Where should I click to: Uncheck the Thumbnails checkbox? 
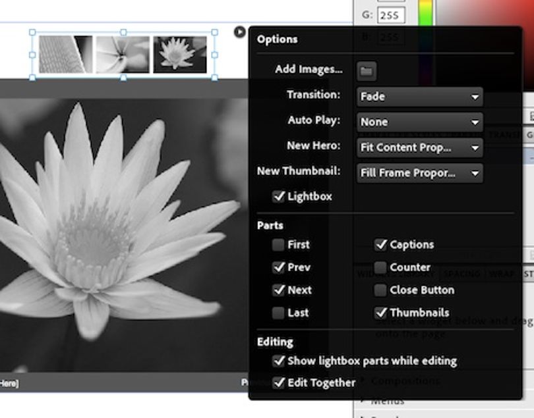(x=380, y=313)
